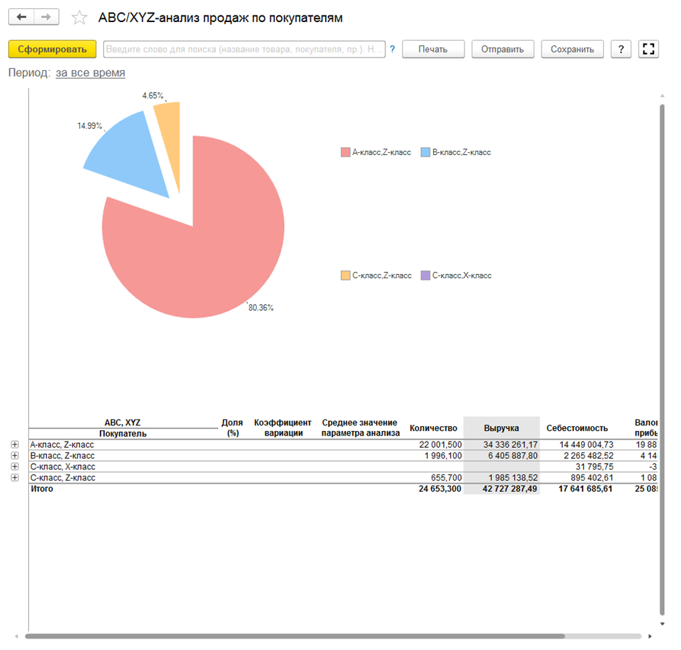Image resolution: width=681 pixels, height=650 pixels.
Task: Click the Печать button
Action: tap(433, 50)
